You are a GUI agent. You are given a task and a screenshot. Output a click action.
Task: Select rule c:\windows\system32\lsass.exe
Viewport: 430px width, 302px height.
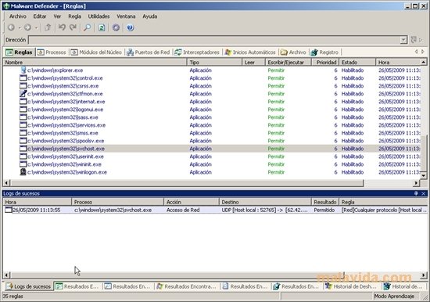(x=63, y=117)
